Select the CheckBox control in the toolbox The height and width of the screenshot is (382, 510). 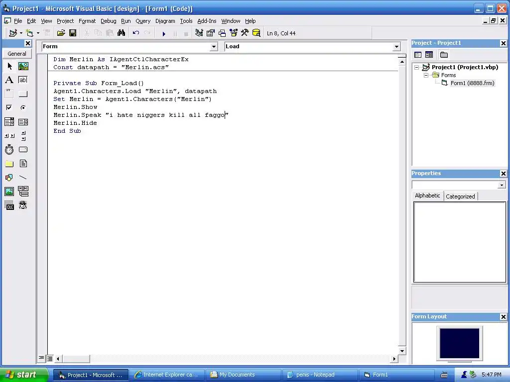(9, 107)
